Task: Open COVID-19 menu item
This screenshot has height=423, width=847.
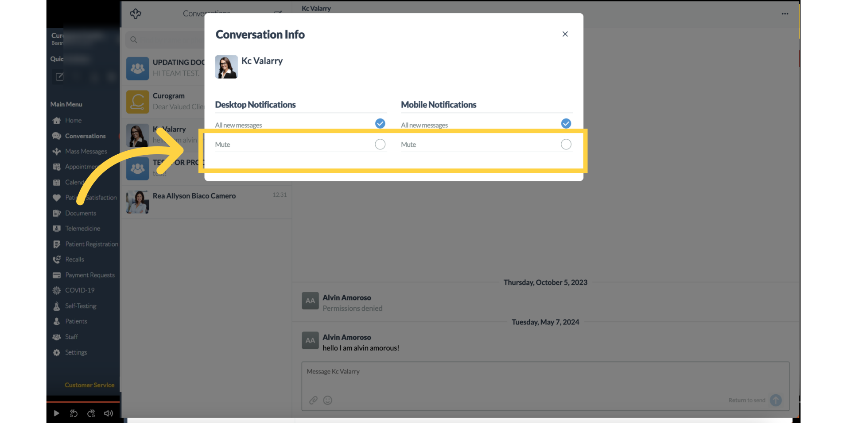Action: (80, 290)
